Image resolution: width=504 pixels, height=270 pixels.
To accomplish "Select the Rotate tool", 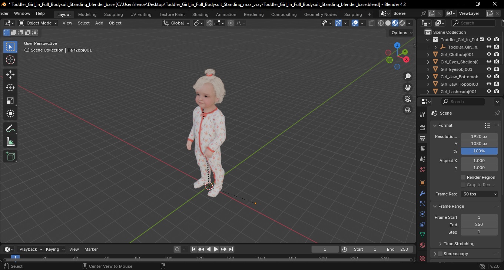I will (10, 88).
